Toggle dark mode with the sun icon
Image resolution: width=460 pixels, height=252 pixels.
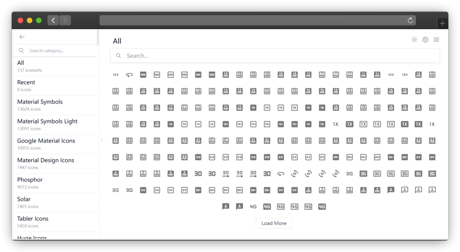tap(414, 40)
